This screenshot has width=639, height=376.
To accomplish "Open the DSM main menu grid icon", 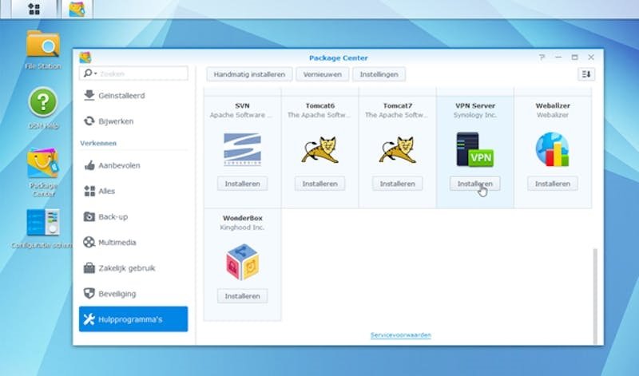I will pyautogui.click(x=34, y=9).
